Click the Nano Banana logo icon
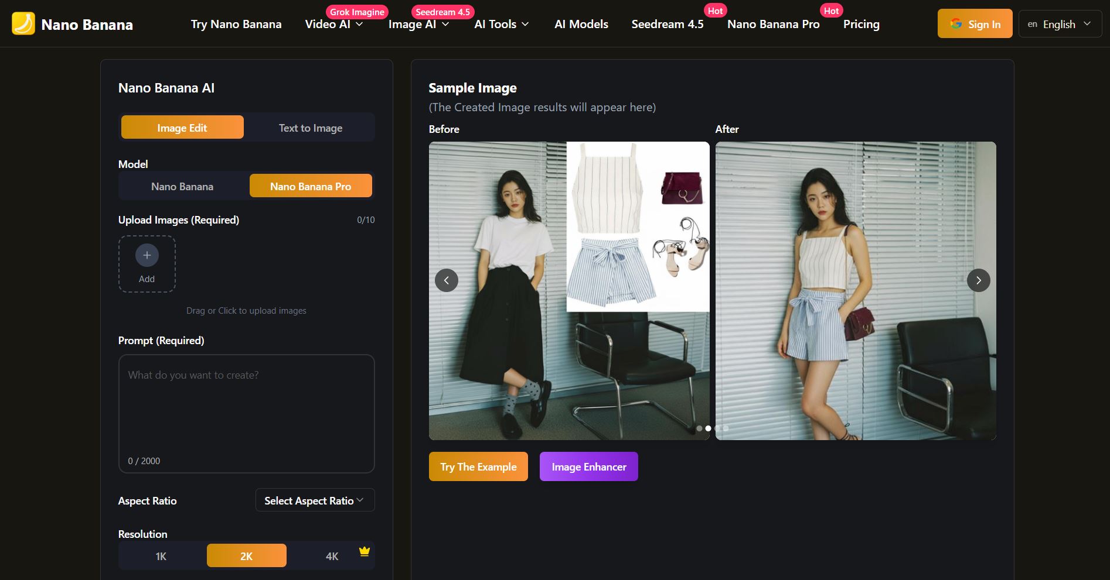This screenshot has width=1110, height=580. click(x=23, y=24)
